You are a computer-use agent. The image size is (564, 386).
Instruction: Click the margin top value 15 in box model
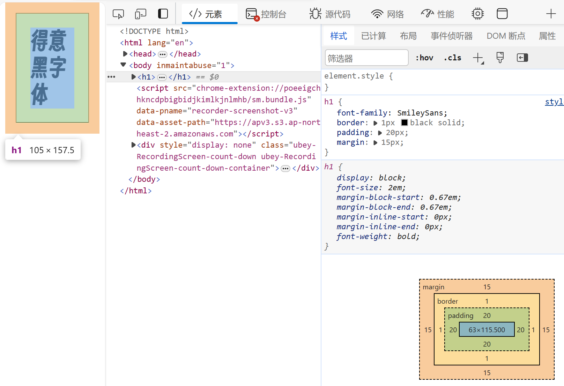487,287
